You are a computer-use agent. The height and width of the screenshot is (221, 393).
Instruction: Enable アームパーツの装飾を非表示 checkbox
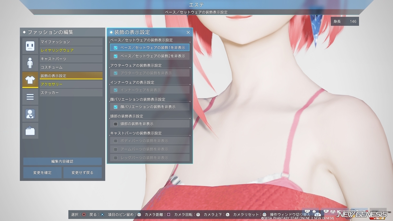(115, 149)
